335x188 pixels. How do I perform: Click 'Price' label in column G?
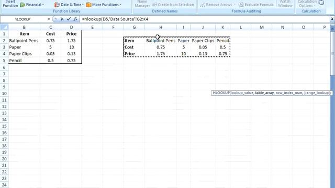click(134, 54)
